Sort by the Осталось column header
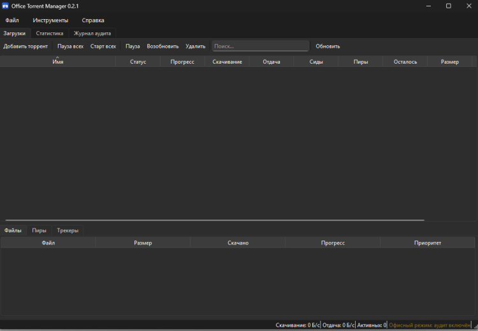This screenshot has width=478, height=331. point(405,62)
